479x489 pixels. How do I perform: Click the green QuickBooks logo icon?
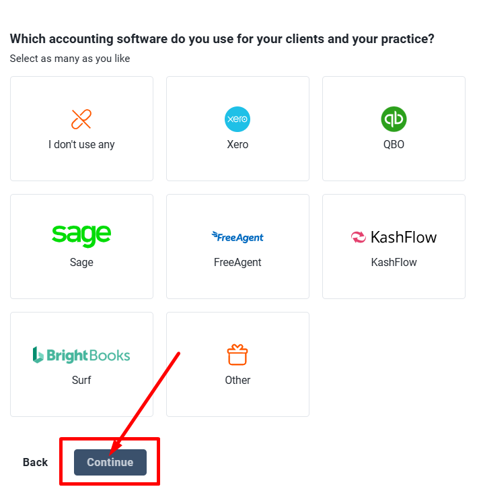tap(394, 119)
